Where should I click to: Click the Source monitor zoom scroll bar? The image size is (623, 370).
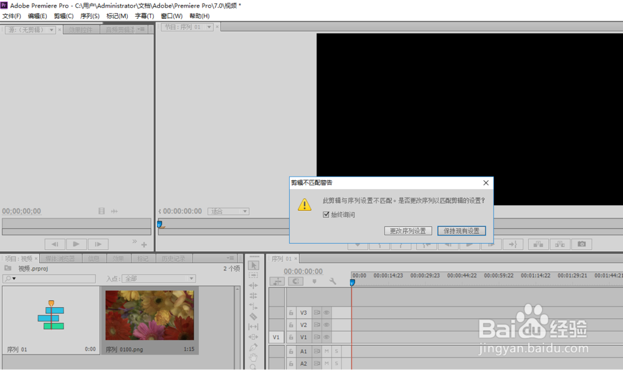tap(76, 231)
